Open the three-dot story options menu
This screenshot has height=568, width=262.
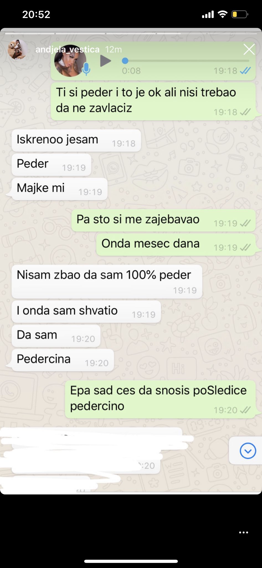coord(243,532)
